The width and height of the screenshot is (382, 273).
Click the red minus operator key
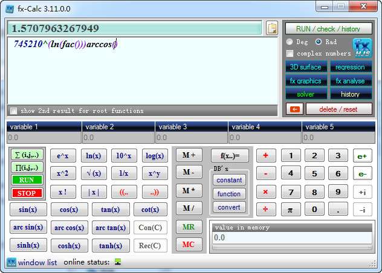coord(266,173)
